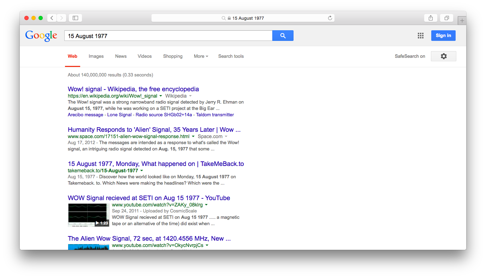Open the gray arrow after Space.com label
Image resolution: width=486 pixels, height=278 pixels.
(x=226, y=136)
